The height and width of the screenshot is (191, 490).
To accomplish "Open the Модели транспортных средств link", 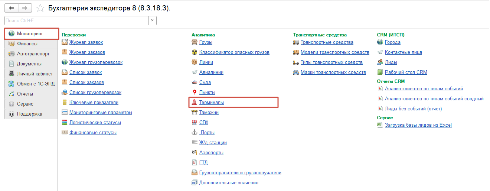I will click(x=335, y=52).
